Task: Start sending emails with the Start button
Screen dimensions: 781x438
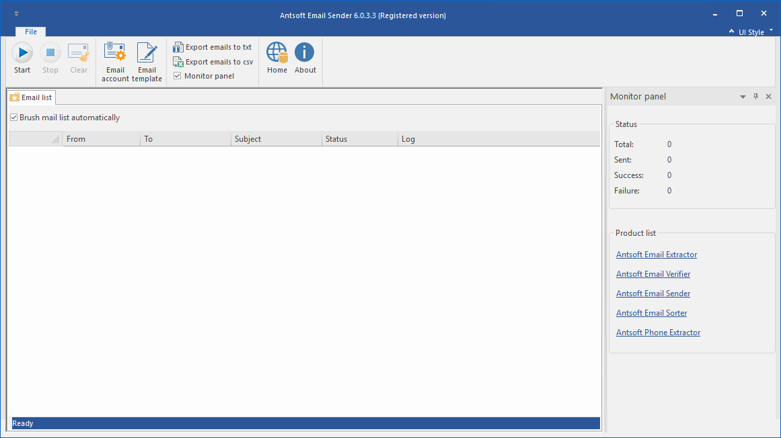Action: pyautogui.click(x=22, y=58)
